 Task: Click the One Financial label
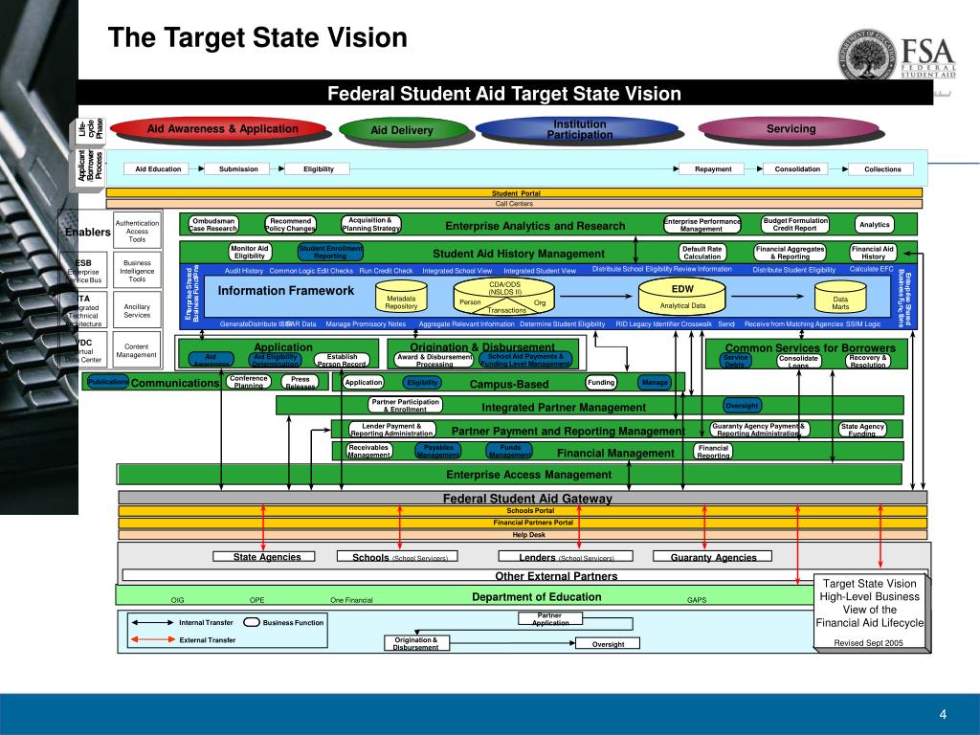point(351,600)
